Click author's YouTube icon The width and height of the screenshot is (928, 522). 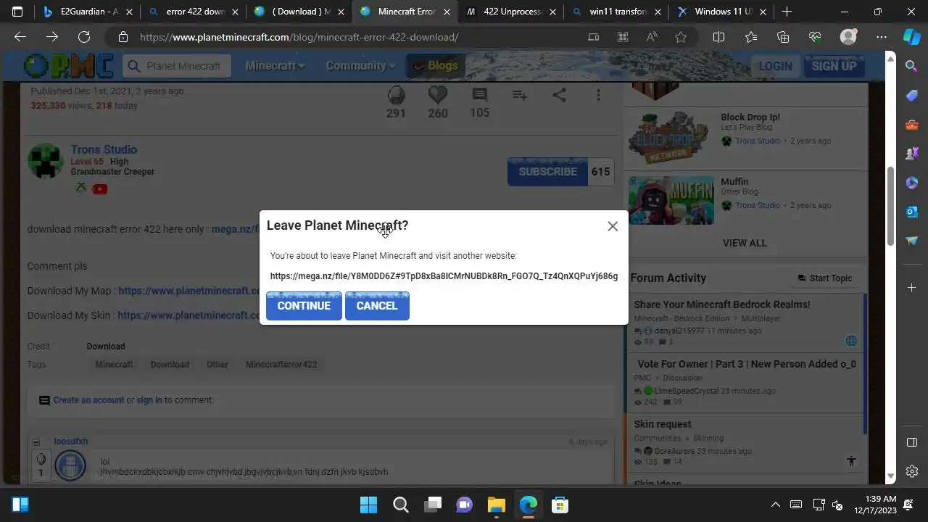coord(100,189)
